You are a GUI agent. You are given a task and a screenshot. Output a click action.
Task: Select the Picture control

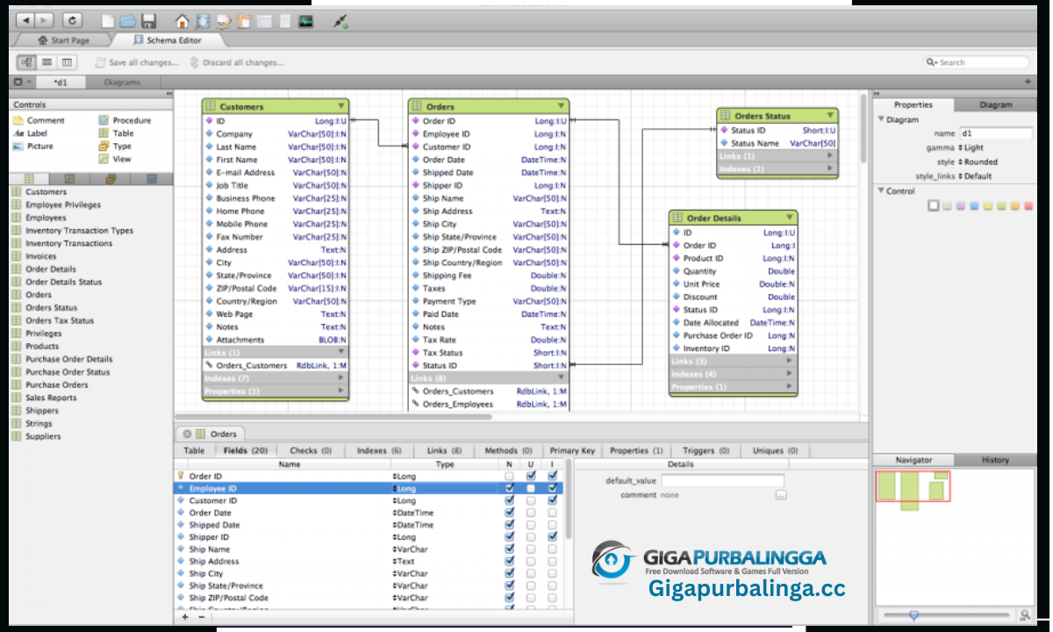click(x=33, y=147)
